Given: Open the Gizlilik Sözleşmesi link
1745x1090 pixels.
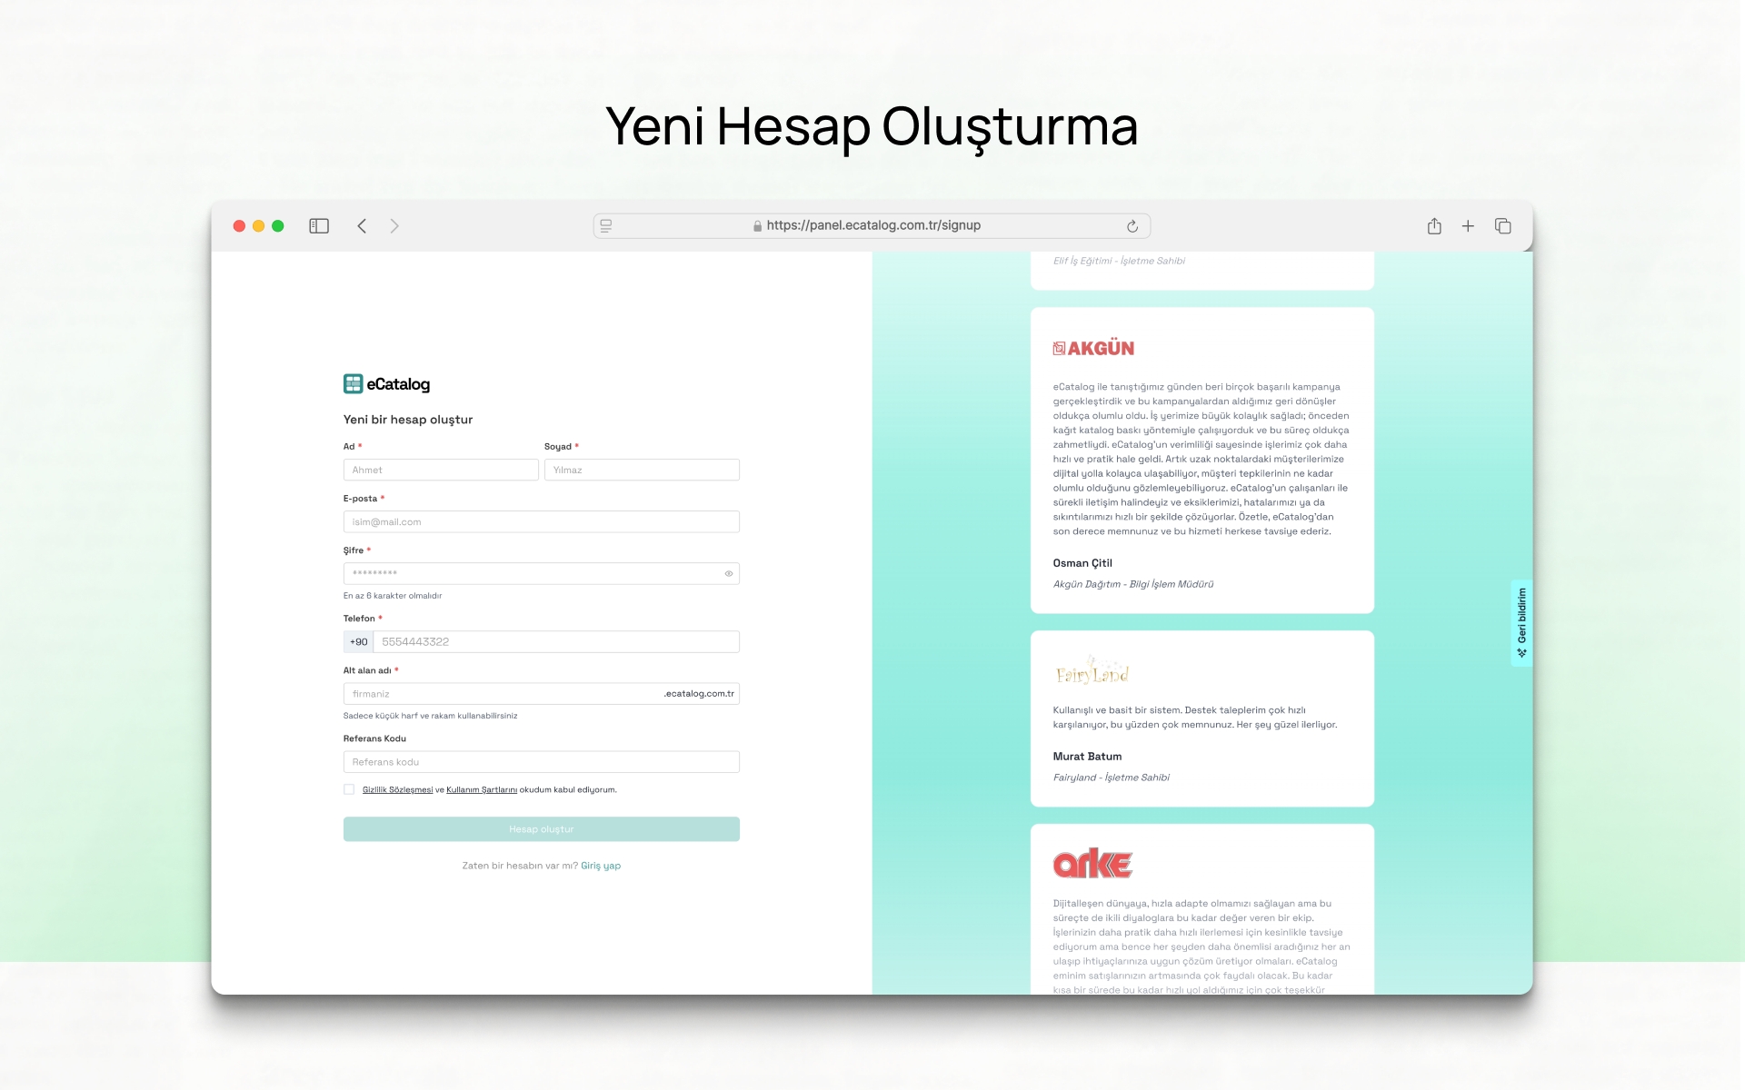Looking at the screenshot, I should [x=397, y=790].
